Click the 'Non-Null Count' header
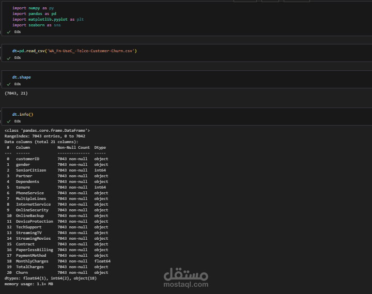372x294 pixels. [73, 148]
